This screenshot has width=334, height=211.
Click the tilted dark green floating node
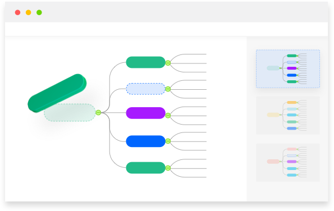57,93
